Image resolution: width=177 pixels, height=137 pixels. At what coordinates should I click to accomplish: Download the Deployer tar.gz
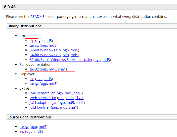click(x=34, y=84)
